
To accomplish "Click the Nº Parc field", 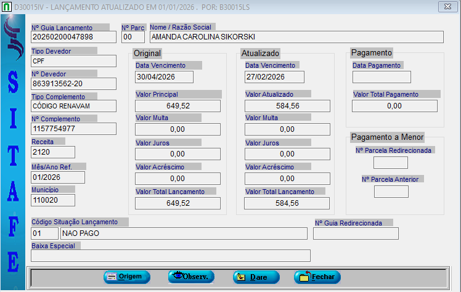I will (133, 37).
